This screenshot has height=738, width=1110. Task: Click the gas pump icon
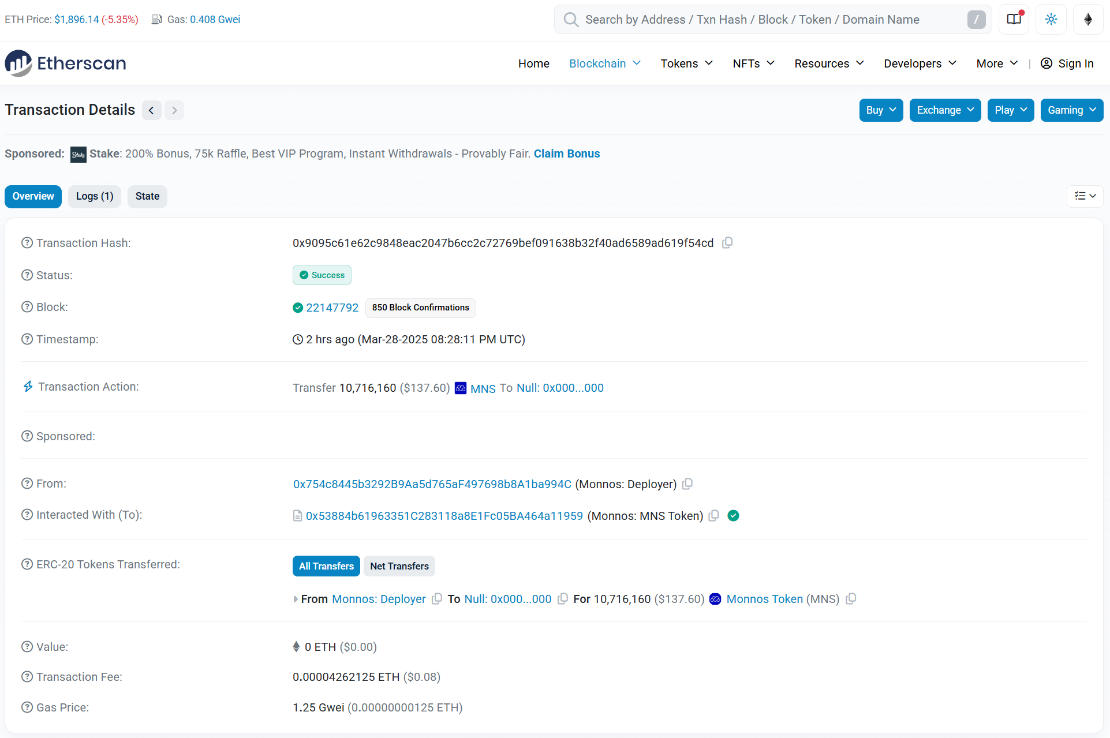pos(156,20)
